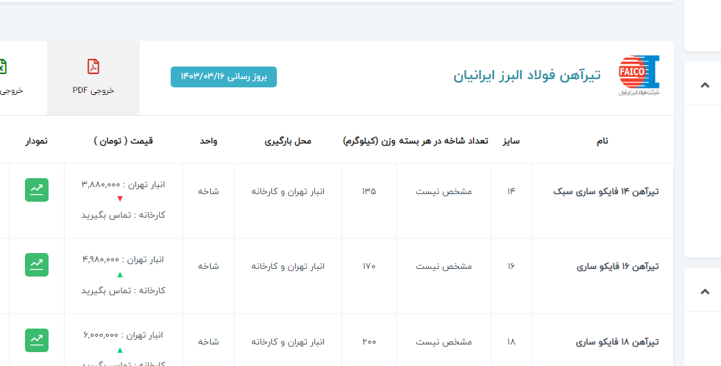Click green price-increase arrow in تیرآهن ۱۶ row
This screenshot has height=366, width=721.
120,274
